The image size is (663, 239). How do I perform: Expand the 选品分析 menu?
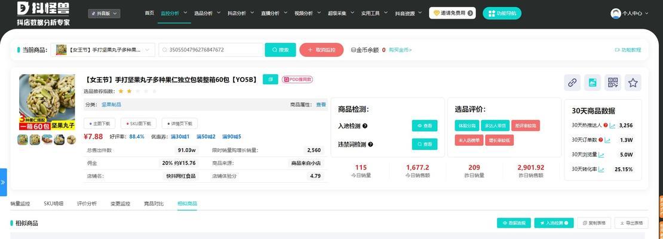(x=208, y=13)
